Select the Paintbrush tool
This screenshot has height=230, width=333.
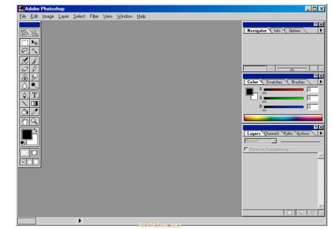click(34, 61)
